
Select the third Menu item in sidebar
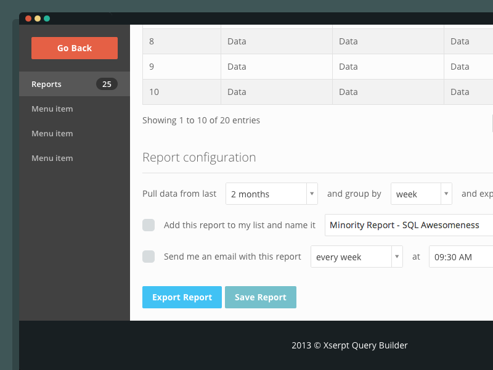coord(52,158)
